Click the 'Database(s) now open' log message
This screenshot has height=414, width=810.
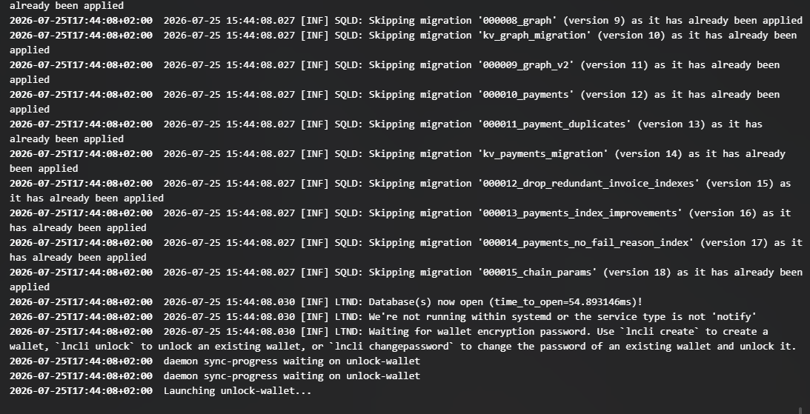[425, 302]
